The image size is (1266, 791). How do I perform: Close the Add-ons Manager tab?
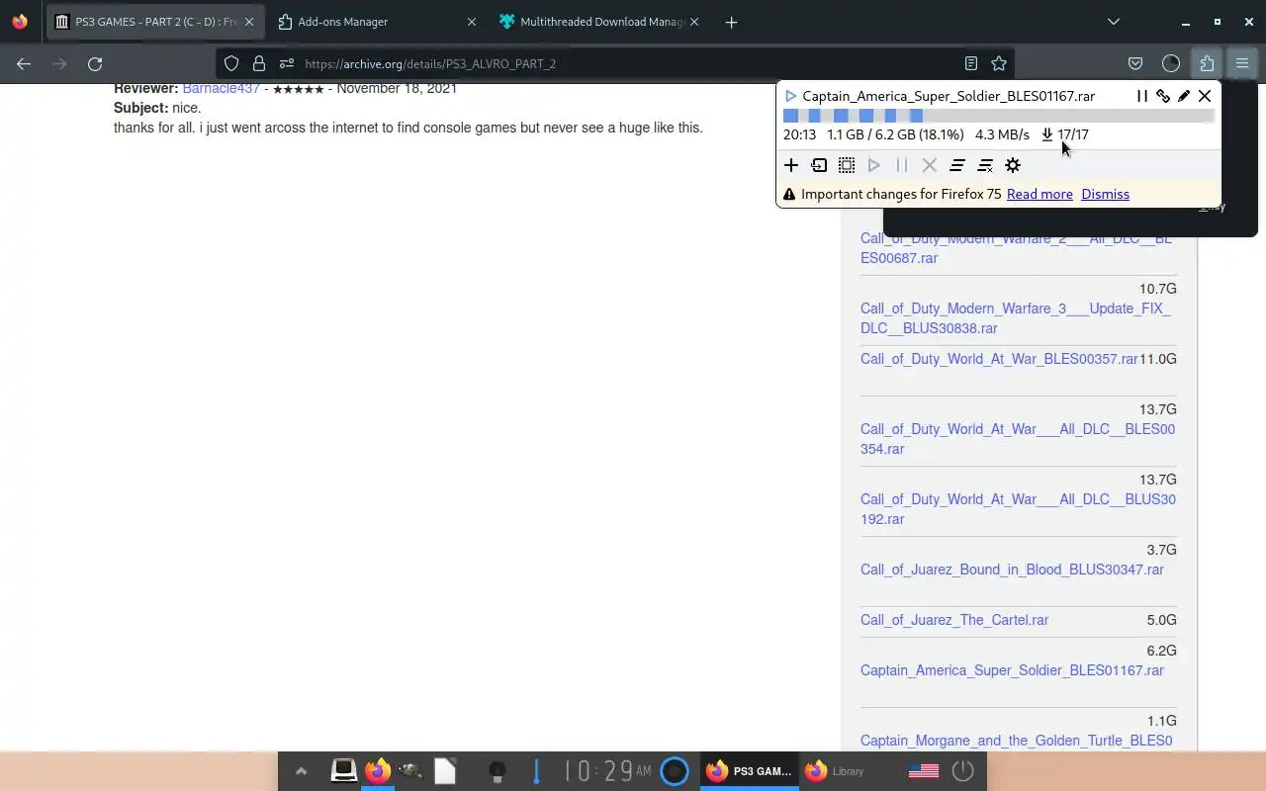[x=471, y=22]
